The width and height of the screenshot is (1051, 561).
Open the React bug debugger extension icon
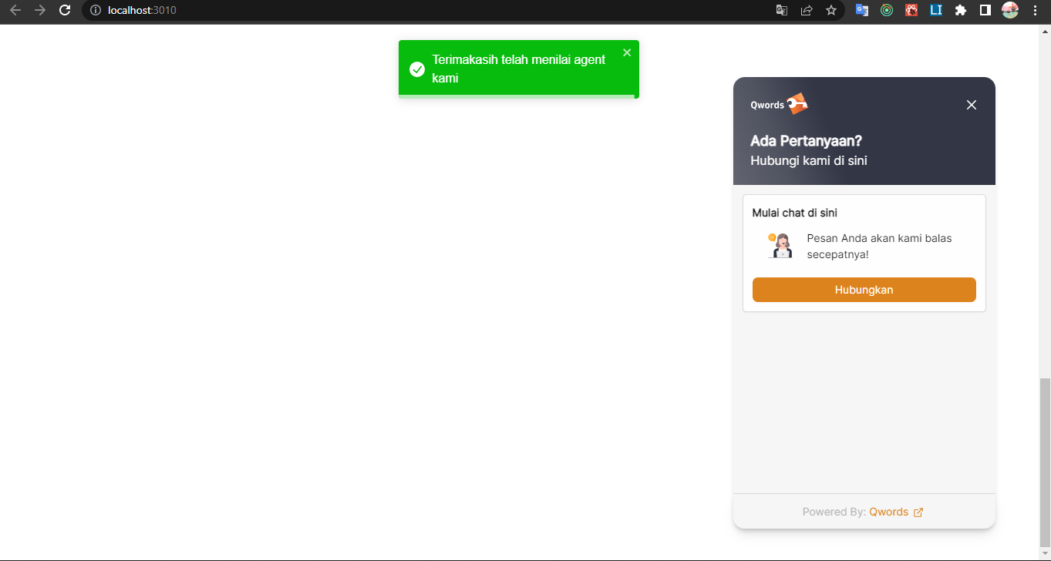(x=911, y=10)
